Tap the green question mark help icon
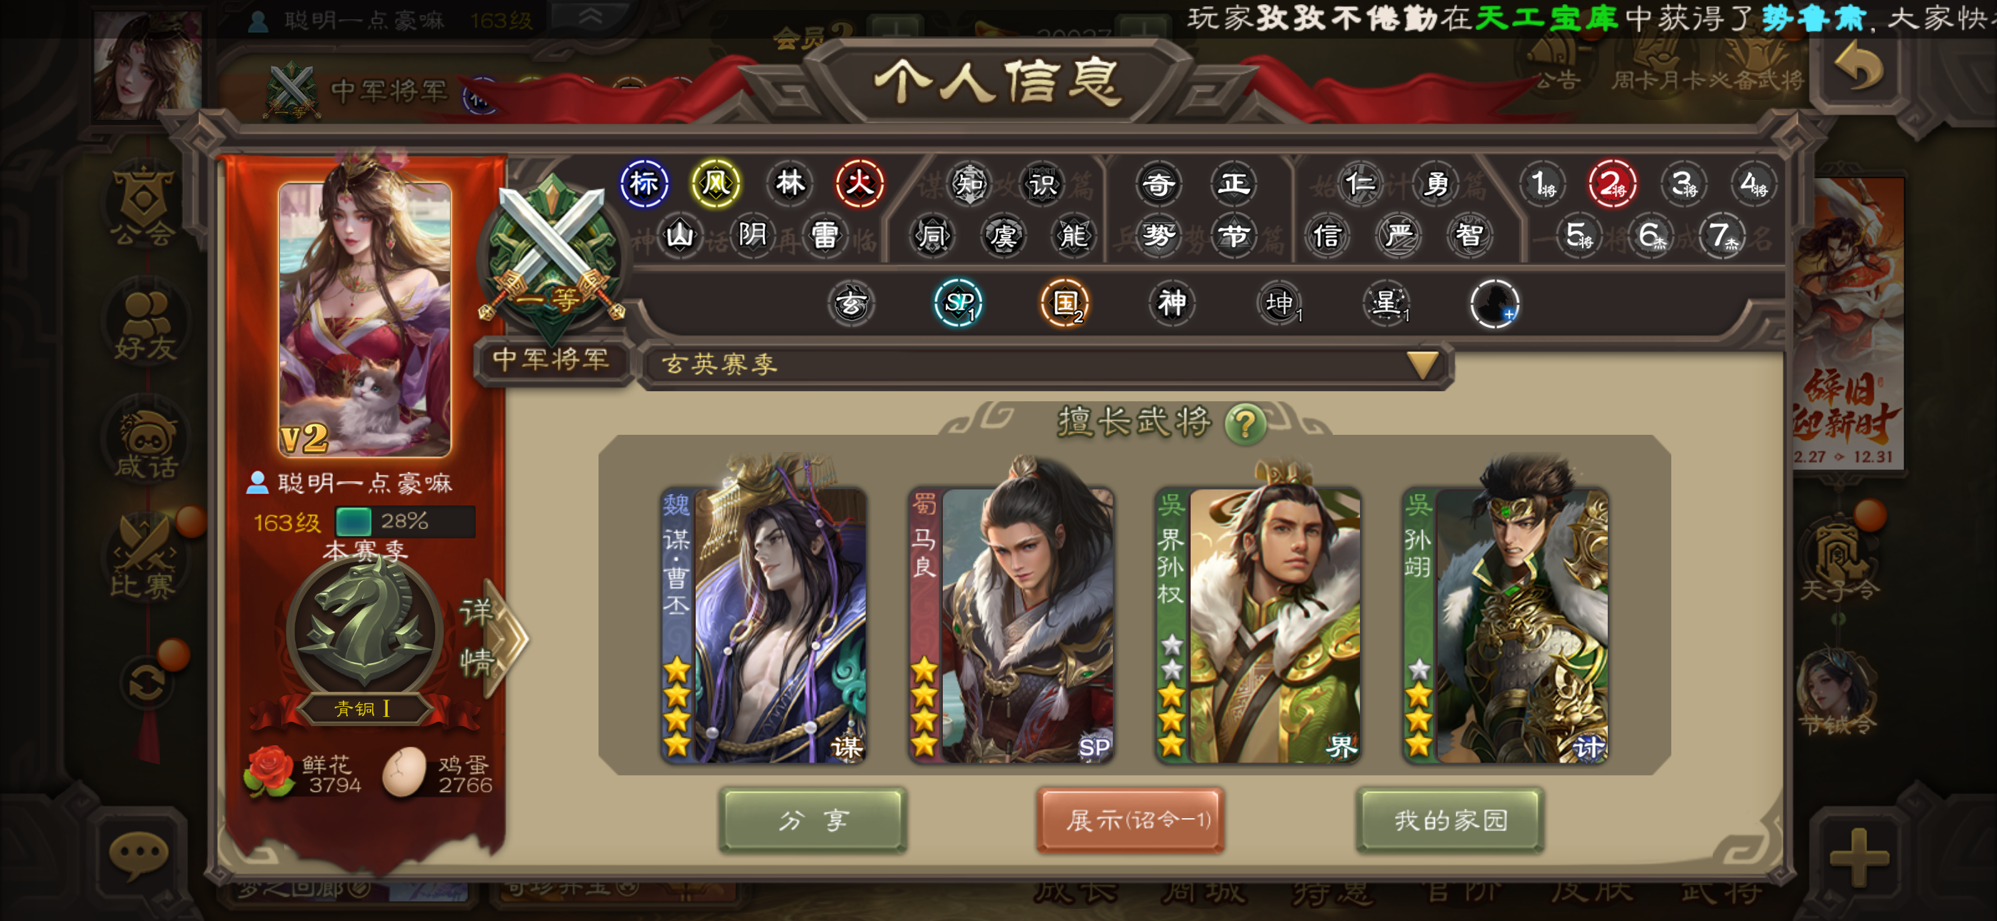 tap(1245, 423)
